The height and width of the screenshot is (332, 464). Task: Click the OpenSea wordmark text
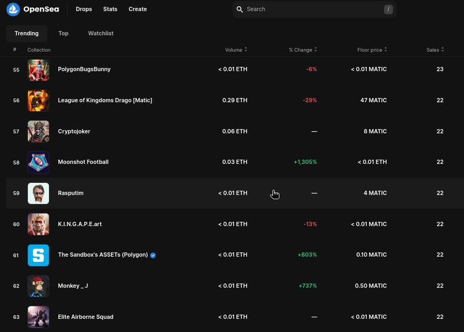point(41,9)
